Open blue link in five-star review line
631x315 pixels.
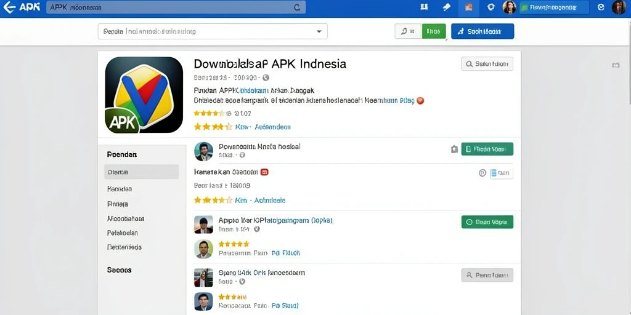tap(286, 253)
